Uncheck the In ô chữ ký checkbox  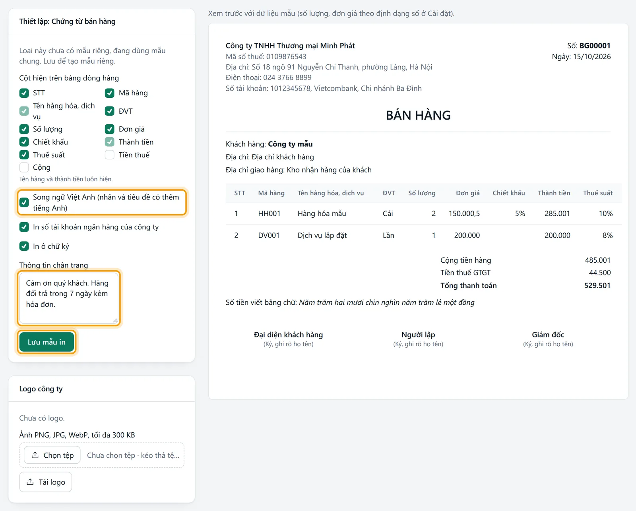(24, 246)
